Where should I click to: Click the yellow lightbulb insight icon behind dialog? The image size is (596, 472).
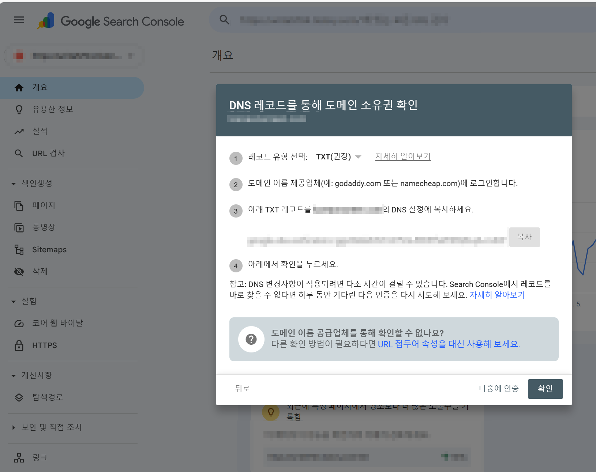[x=271, y=412]
